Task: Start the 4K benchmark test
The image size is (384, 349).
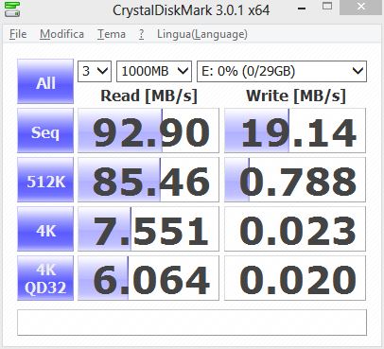Action: 45,229
